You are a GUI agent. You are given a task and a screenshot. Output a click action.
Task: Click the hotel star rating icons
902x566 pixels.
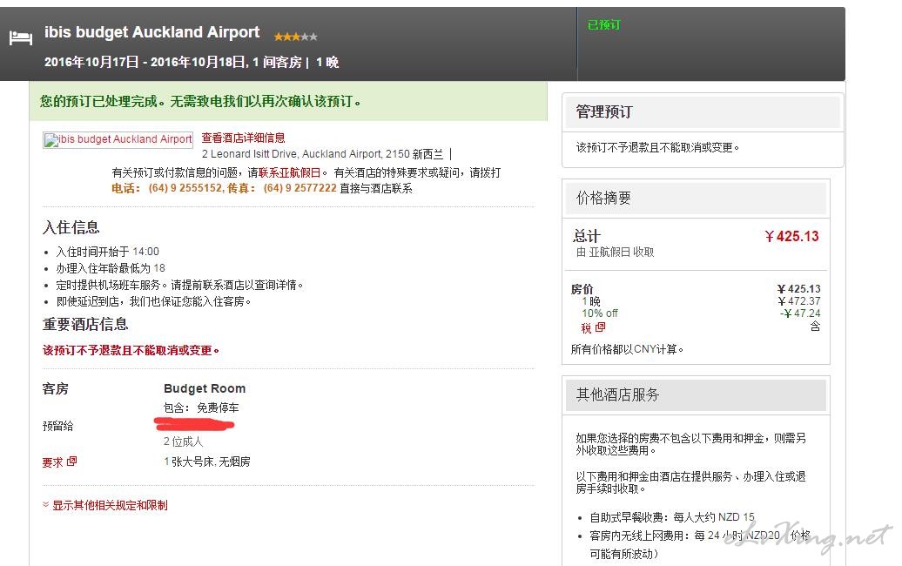(x=296, y=37)
